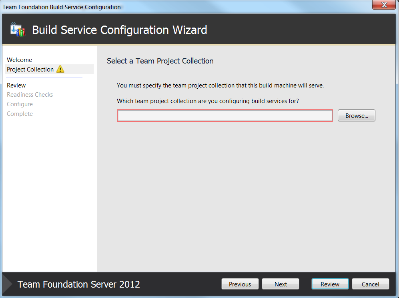
Task: Open the Browse... collection dialog
Action: point(357,115)
